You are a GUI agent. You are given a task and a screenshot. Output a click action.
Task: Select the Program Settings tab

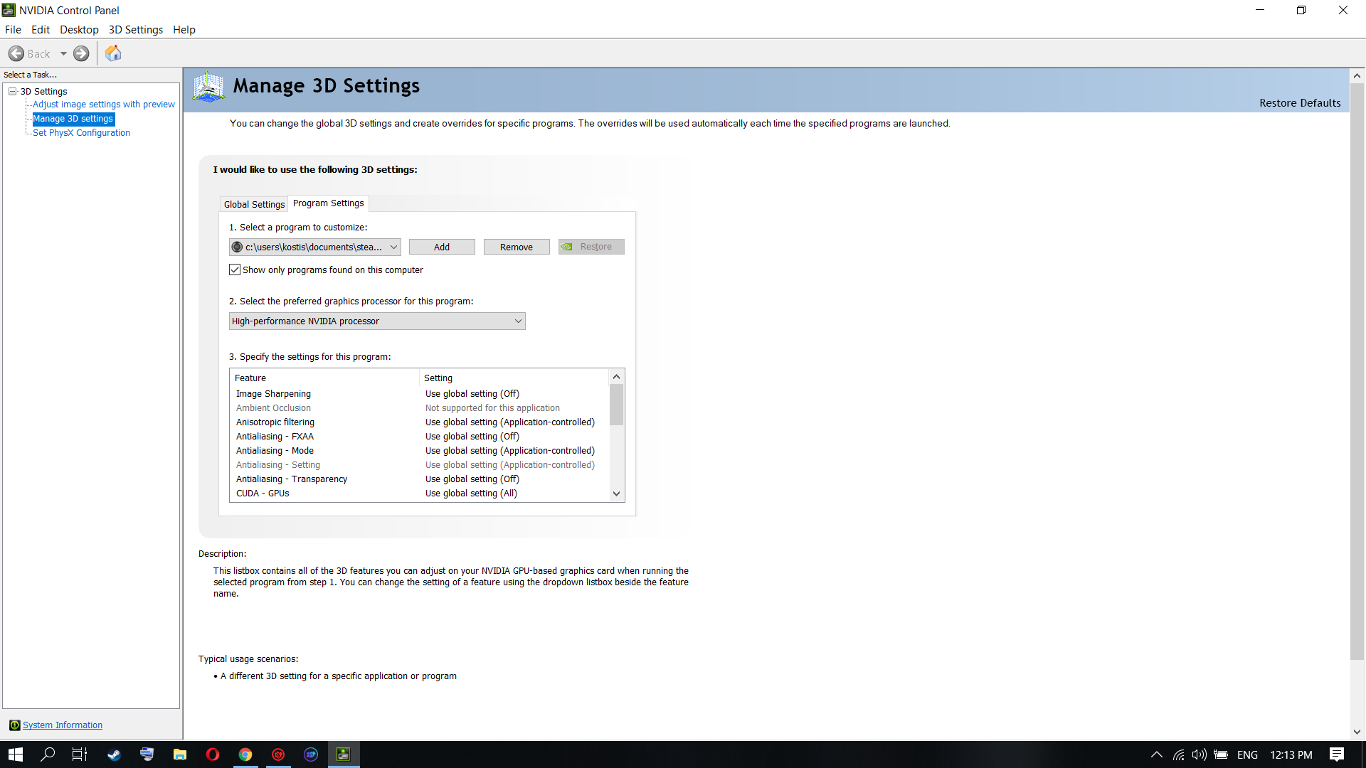click(x=328, y=203)
